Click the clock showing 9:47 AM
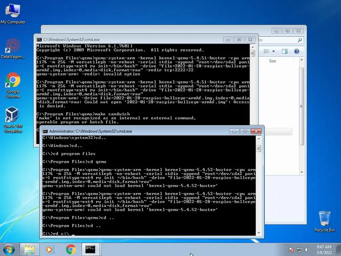Image resolution: width=341 pixels, height=256 pixels. point(324,247)
